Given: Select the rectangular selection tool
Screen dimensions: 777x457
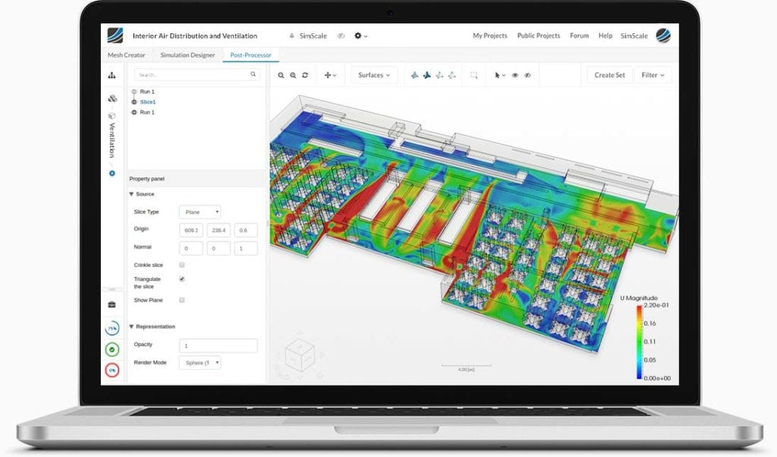Looking at the screenshot, I should [x=474, y=75].
